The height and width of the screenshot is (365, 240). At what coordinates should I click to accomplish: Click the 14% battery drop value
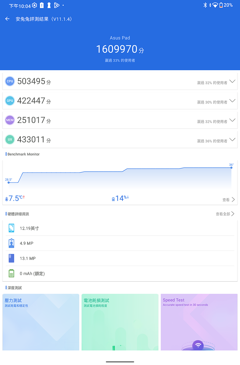122,198
